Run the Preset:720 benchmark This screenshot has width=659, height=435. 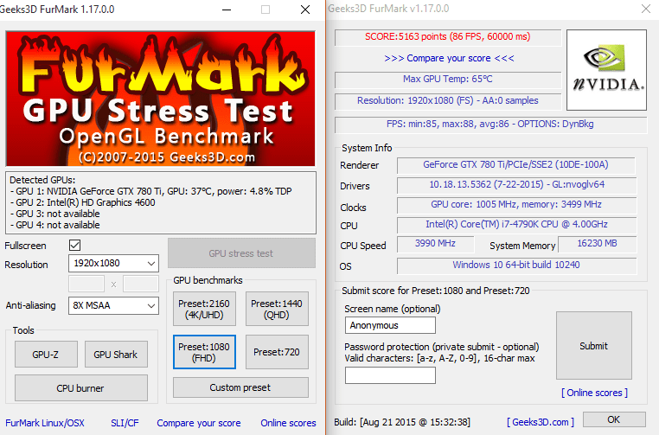click(277, 352)
